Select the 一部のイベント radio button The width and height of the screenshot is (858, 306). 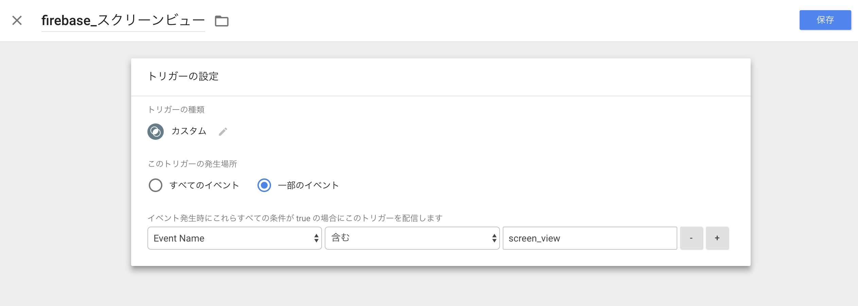coord(264,185)
